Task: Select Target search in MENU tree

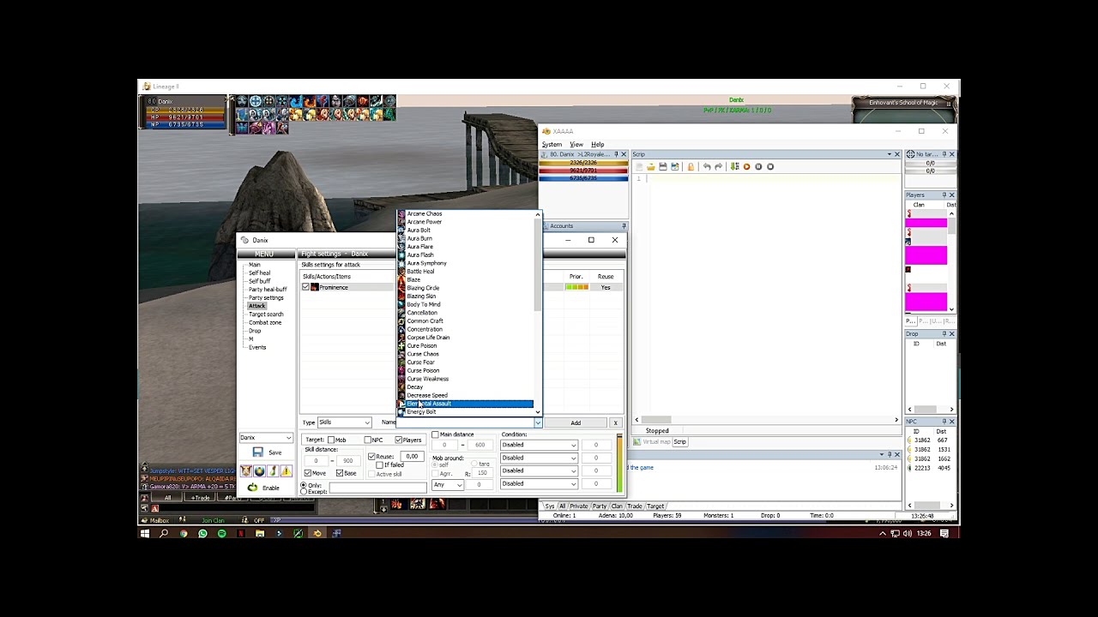Action: point(266,314)
